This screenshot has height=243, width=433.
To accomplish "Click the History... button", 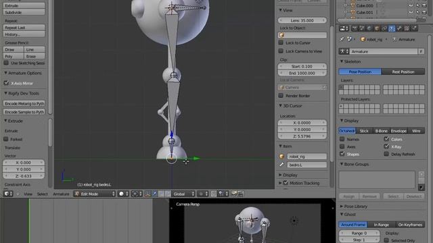I will 24,34.
